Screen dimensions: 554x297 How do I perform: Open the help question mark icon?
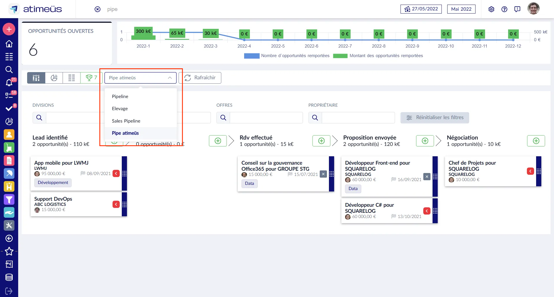pyautogui.click(x=504, y=9)
